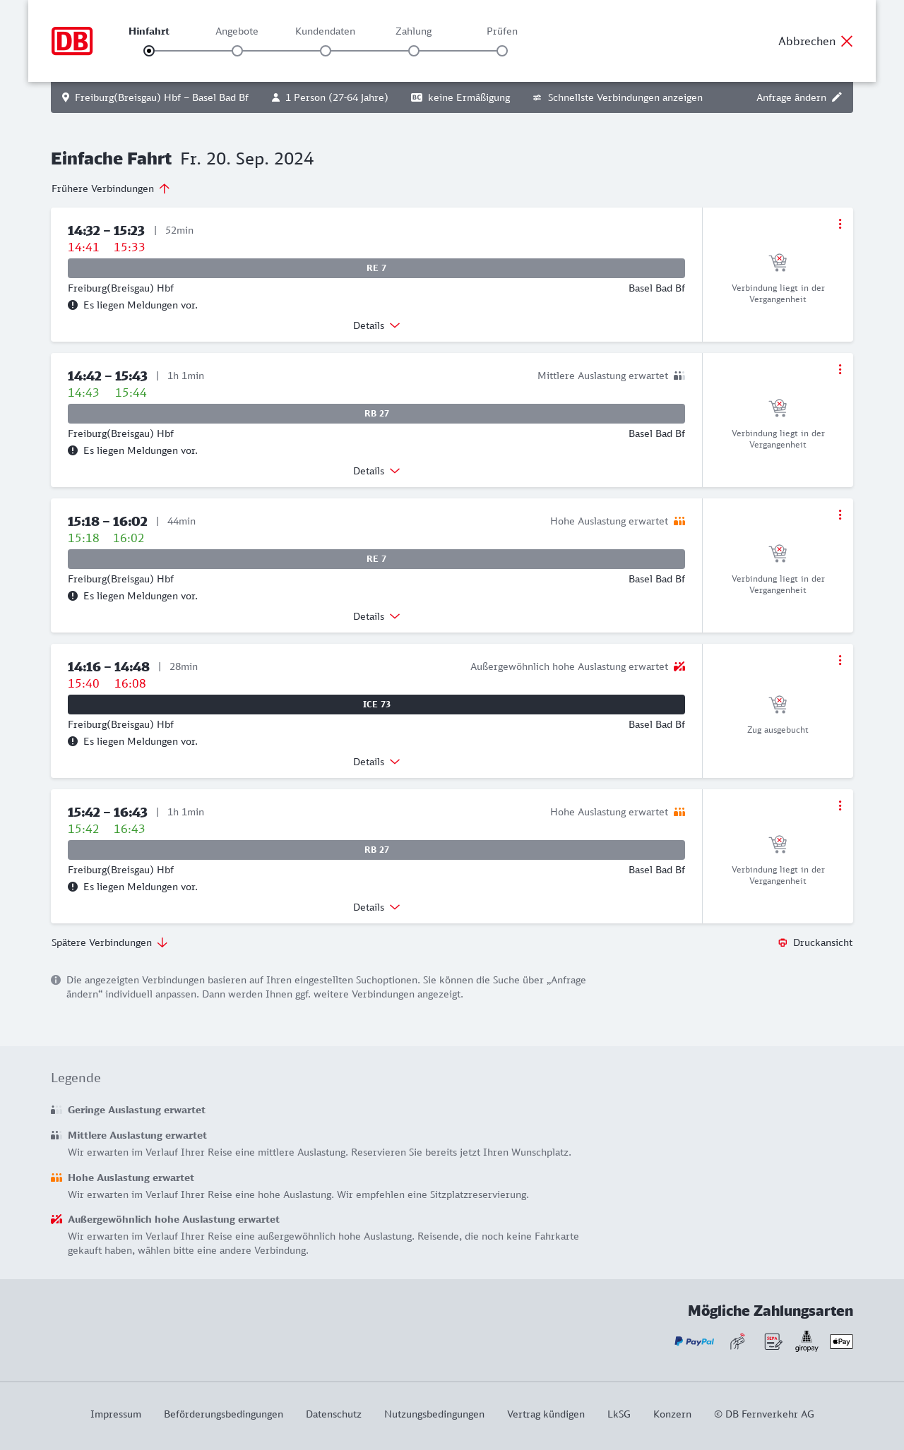Click the pencil icon beside Anfrage ändern
Screen dimensions: 904x1450
837,97
